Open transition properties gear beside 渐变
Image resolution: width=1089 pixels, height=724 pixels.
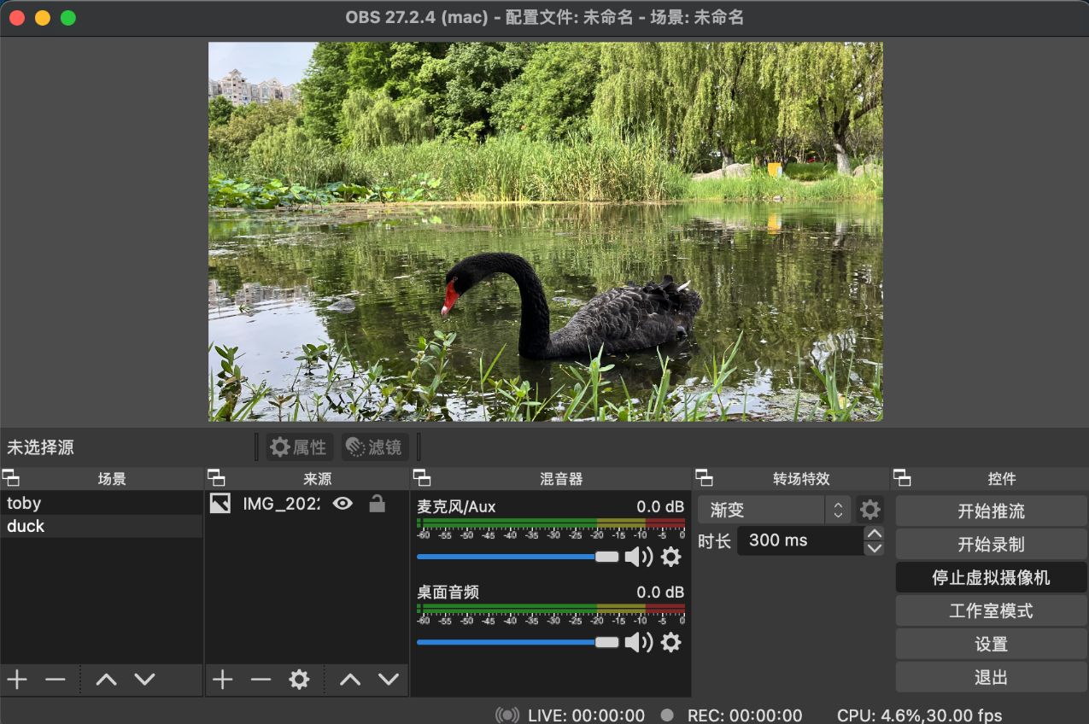coord(869,510)
